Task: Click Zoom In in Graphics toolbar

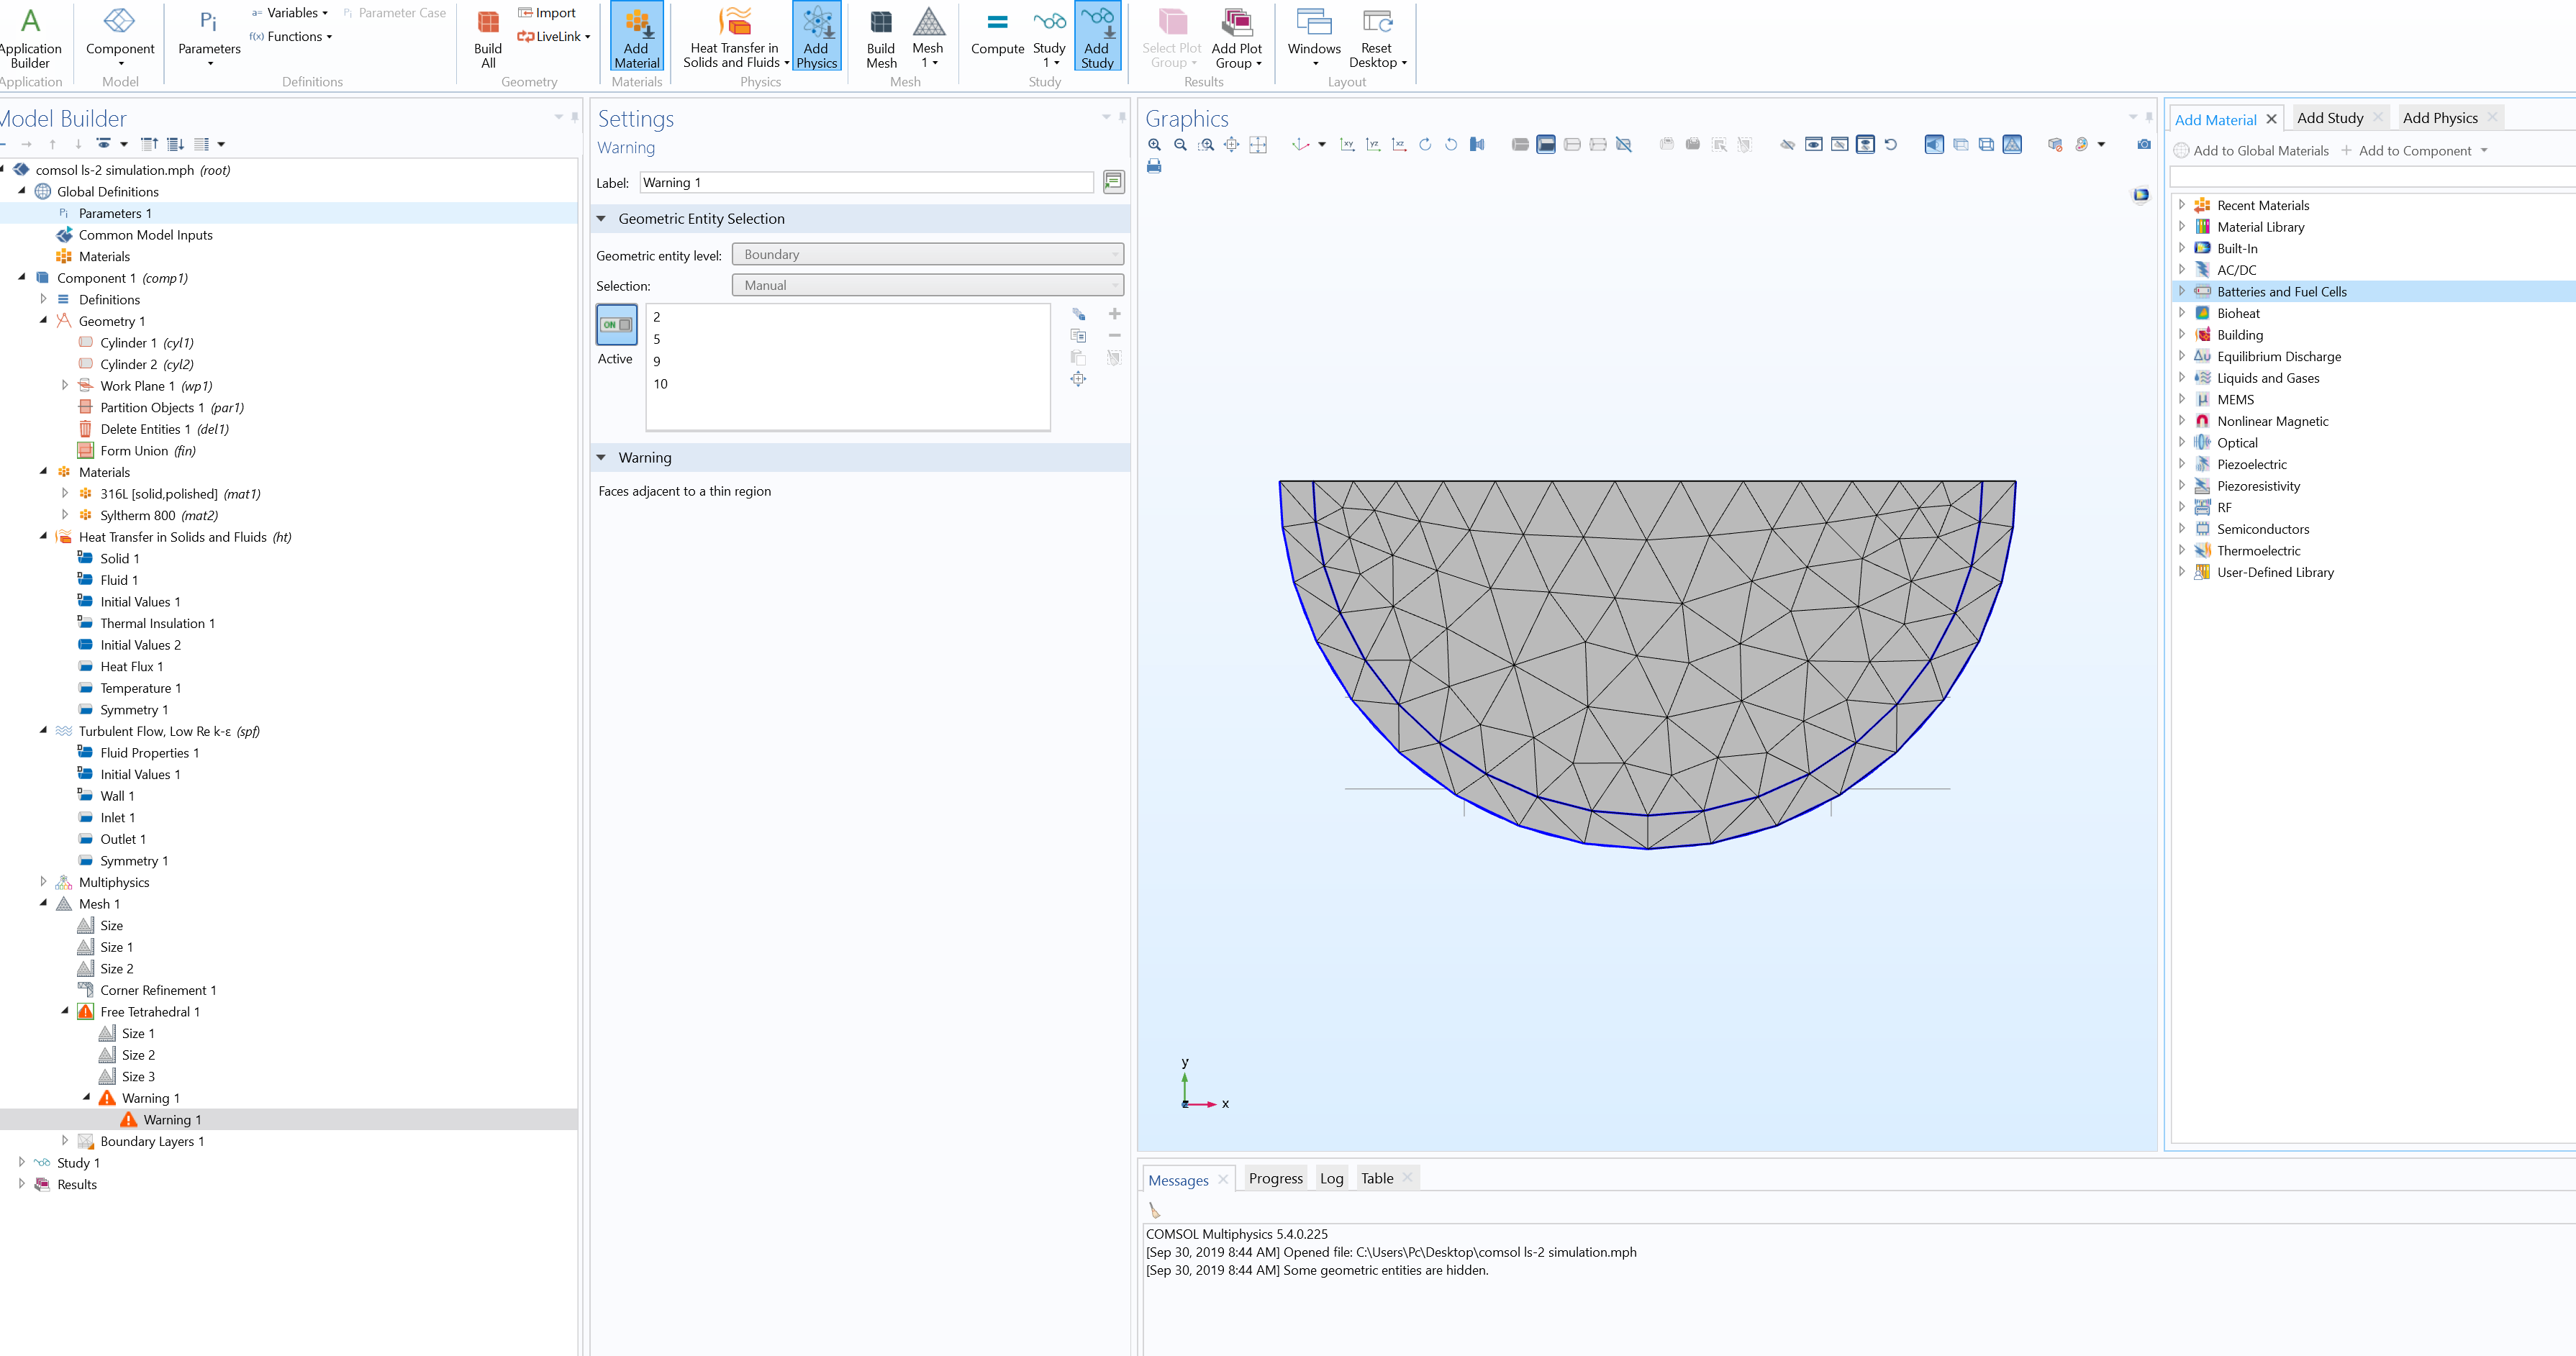Action: click(x=1154, y=145)
